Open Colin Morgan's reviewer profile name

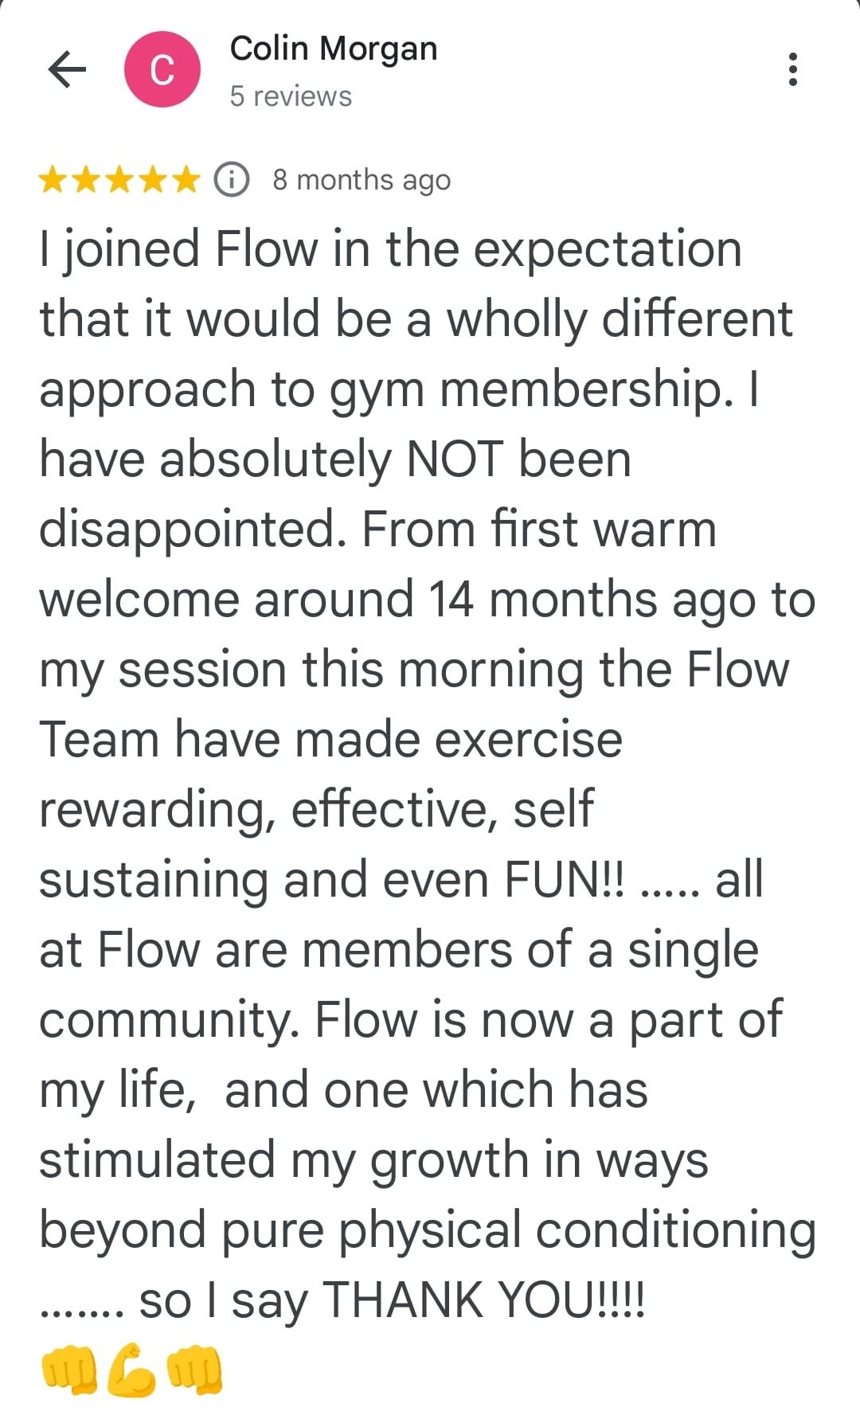pos(334,49)
